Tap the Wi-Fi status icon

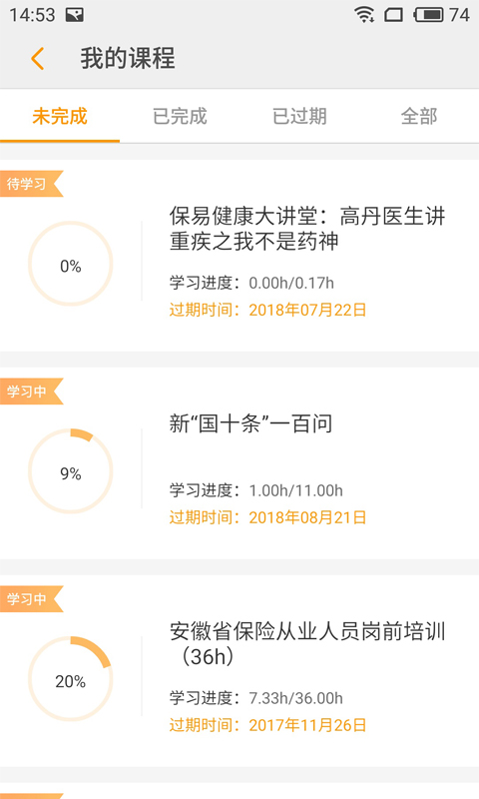point(364,14)
